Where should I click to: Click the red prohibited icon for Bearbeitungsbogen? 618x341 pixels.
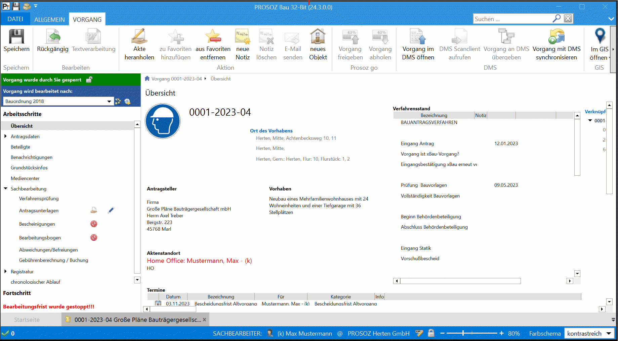pyautogui.click(x=94, y=237)
